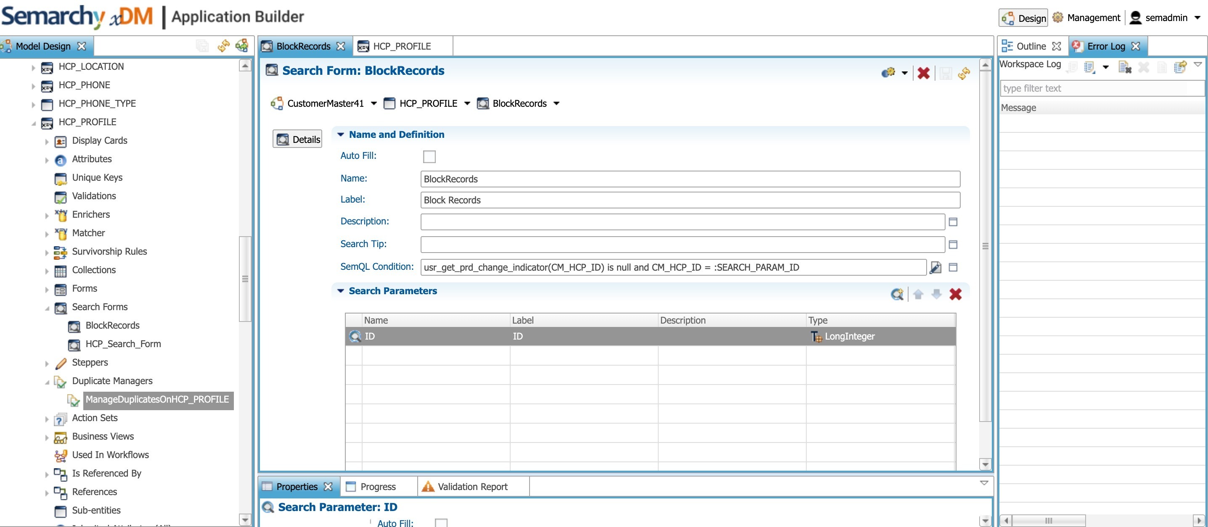Delete selected search parameter with red X
Viewport: 1208px width, 527px height.
tap(955, 294)
